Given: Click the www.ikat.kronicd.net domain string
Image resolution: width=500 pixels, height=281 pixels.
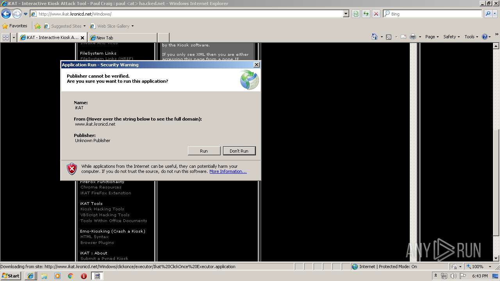Looking at the screenshot, I should [x=95, y=124].
